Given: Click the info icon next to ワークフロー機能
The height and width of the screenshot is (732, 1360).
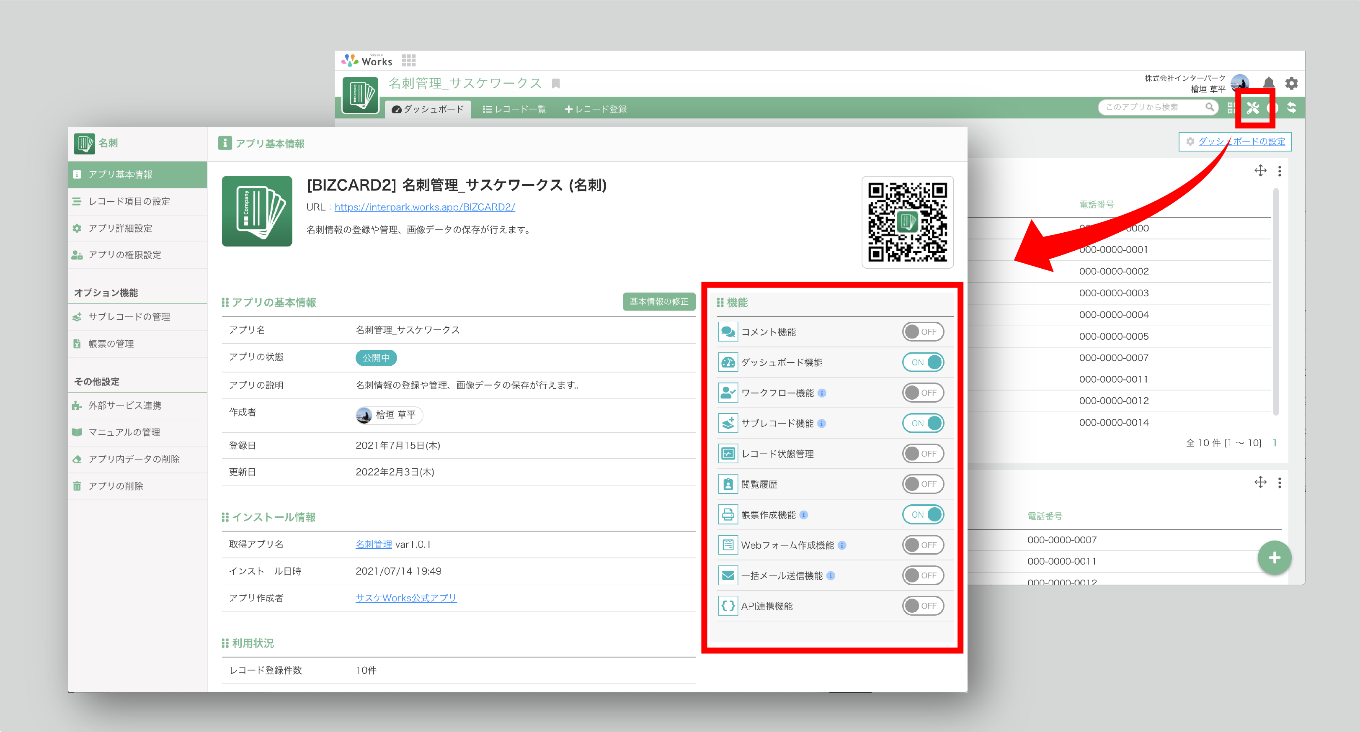Looking at the screenshot, I should 822,393.
